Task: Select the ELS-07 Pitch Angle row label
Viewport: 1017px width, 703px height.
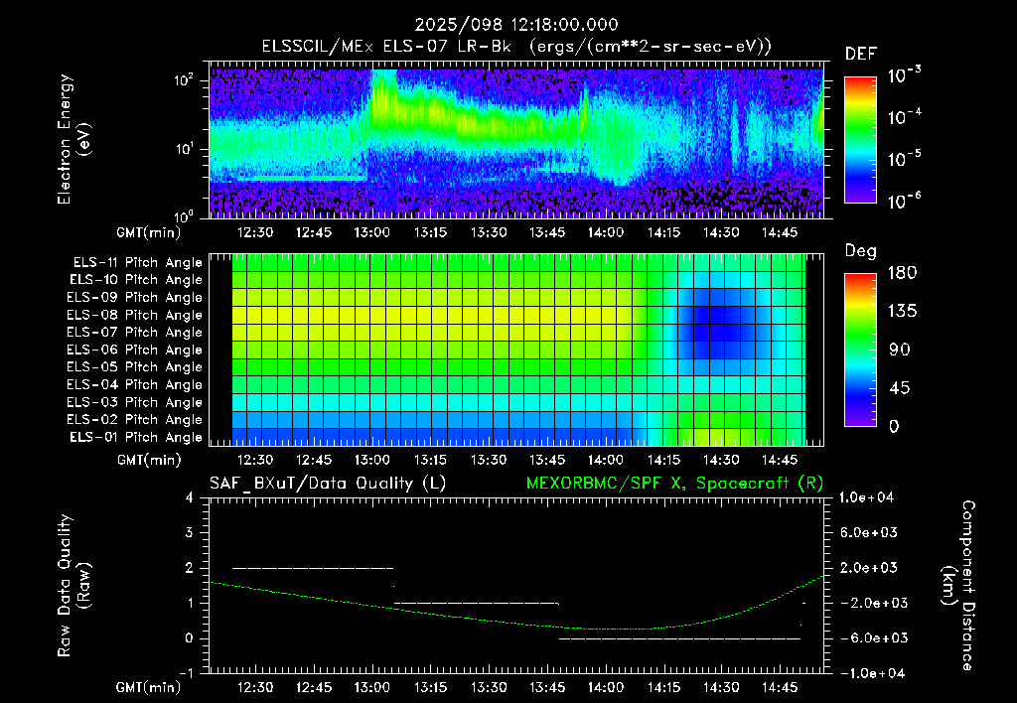Action: tap(135, 332)
